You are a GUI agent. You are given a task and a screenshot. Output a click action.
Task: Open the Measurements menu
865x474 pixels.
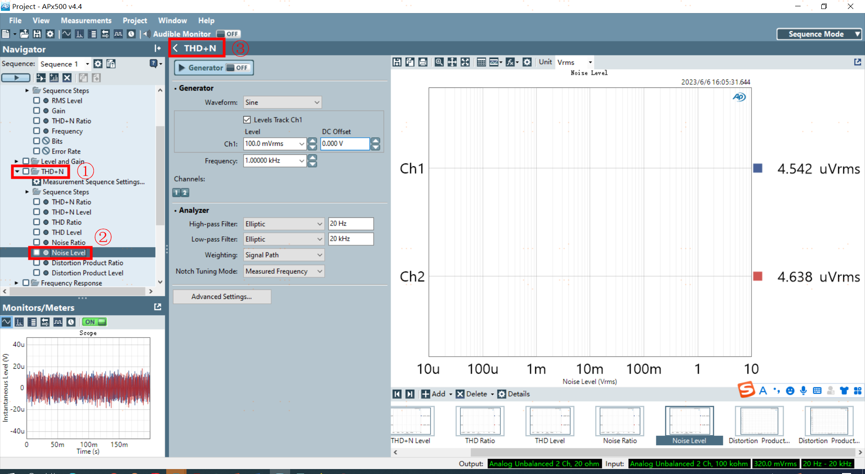pos(86,20)
